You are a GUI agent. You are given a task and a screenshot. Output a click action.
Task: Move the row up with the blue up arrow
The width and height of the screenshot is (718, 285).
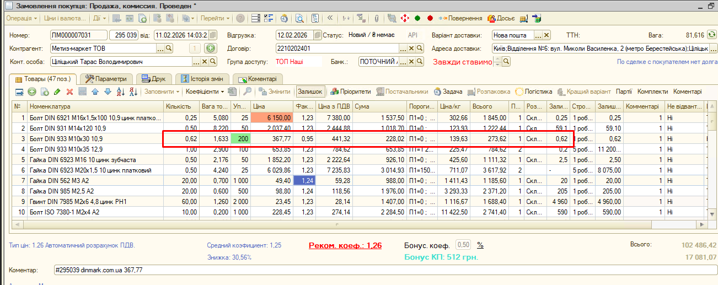pos(95,92)
